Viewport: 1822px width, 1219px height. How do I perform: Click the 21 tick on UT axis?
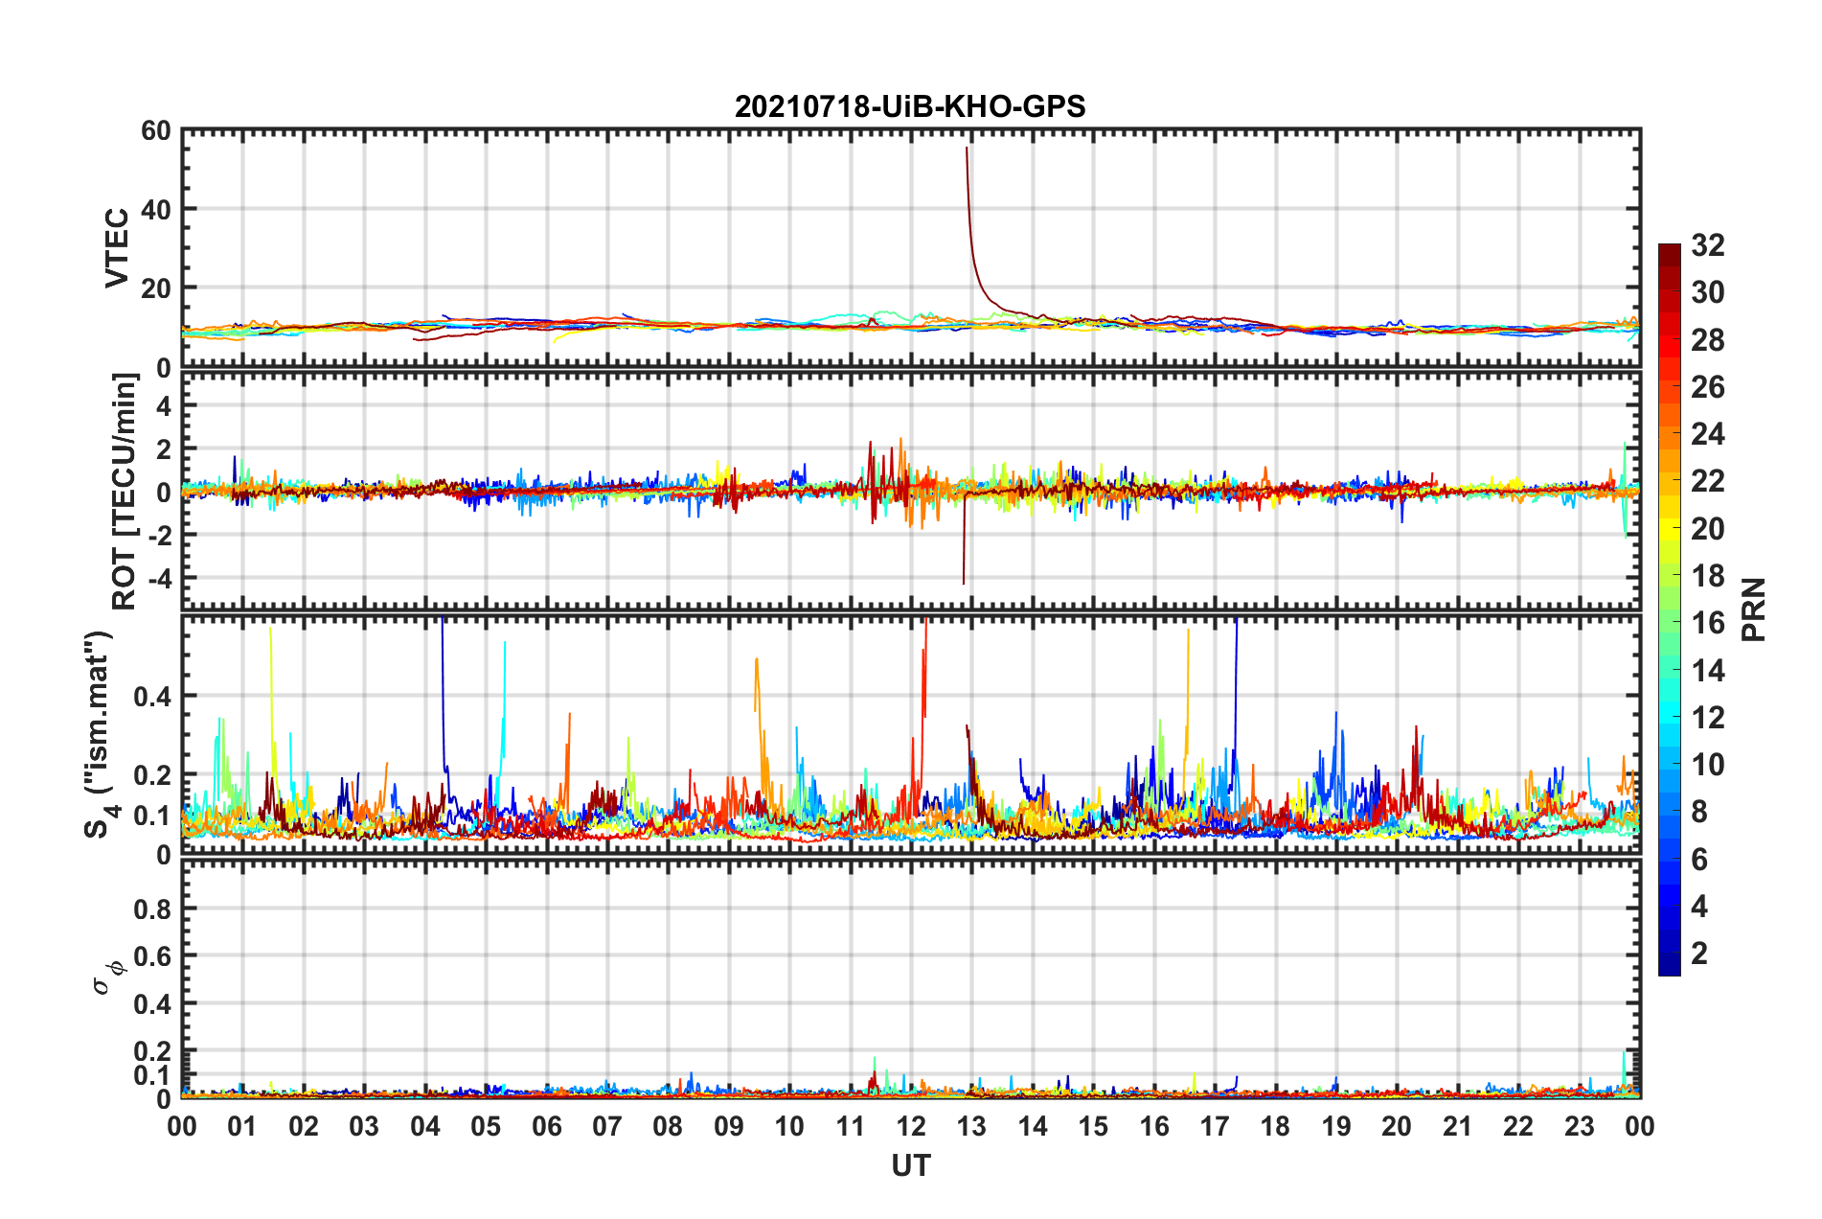point(1458,1126)
